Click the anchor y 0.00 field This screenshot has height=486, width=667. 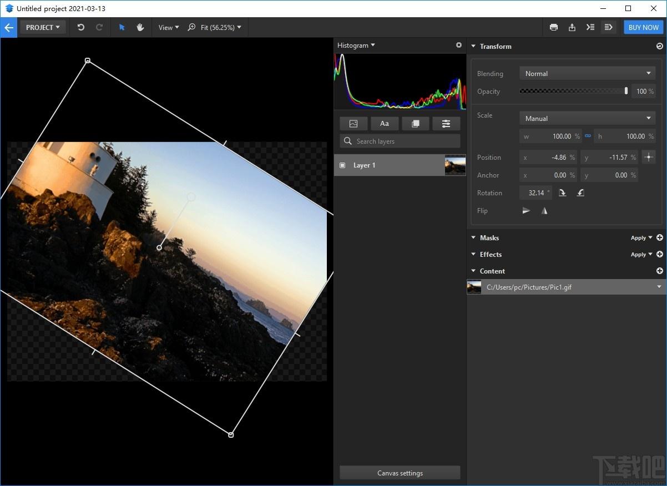[x=609, y=175]
